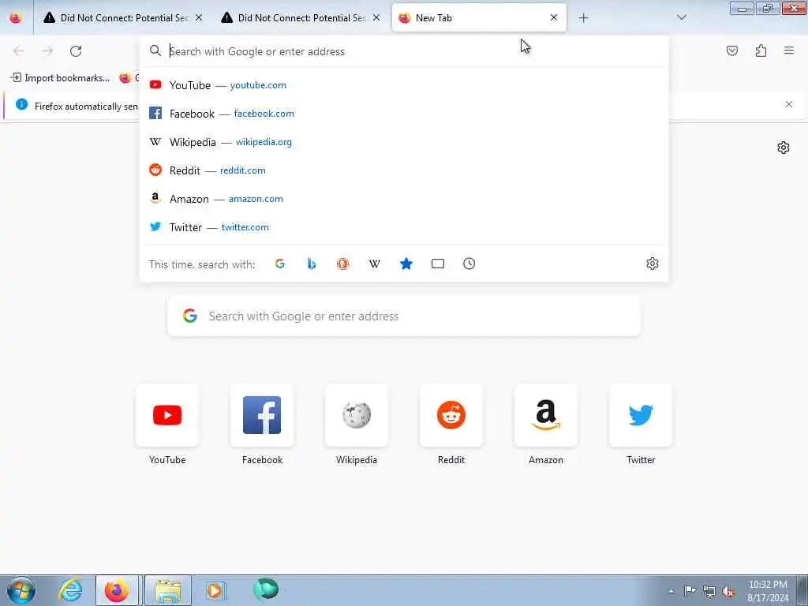This screenshot has width=808, height=606.
Task: Select YouTube suggestion in address dropdown
Action: point(403,85)
